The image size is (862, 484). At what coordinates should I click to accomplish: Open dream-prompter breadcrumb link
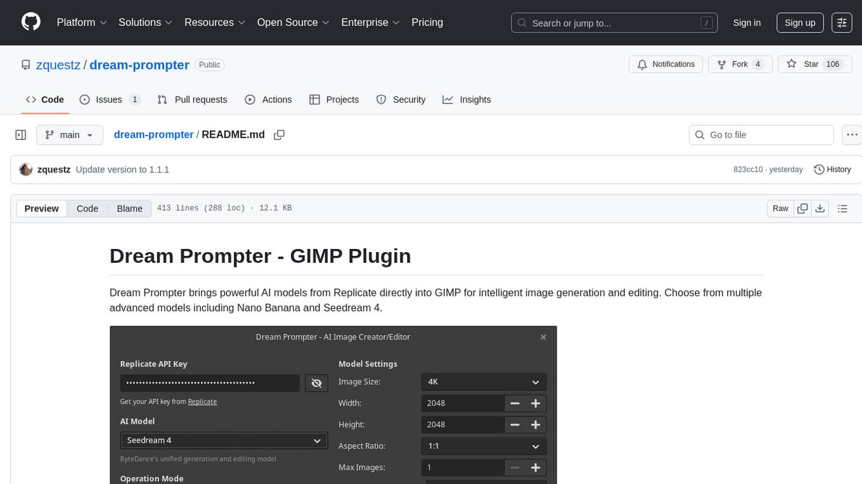tap(153, 135)
